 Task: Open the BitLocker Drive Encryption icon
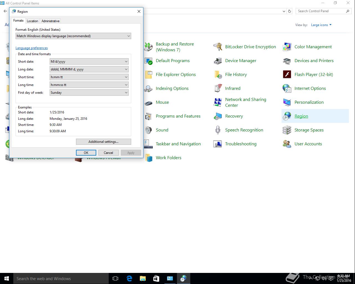(x=218, y=47)
